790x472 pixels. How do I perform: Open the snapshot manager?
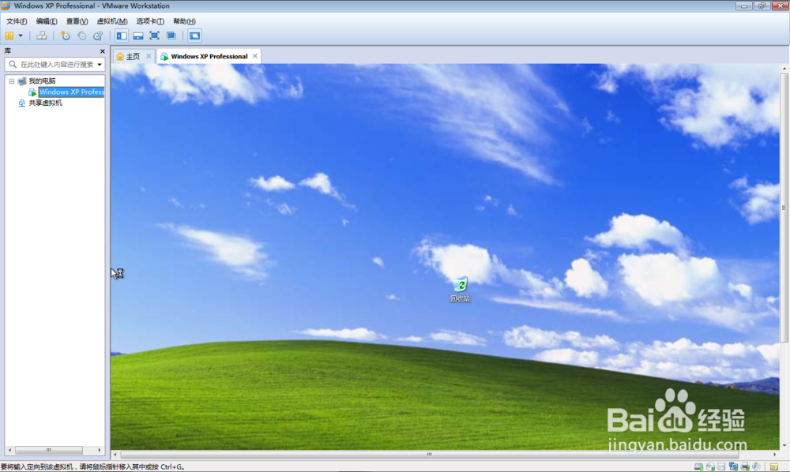98,36
